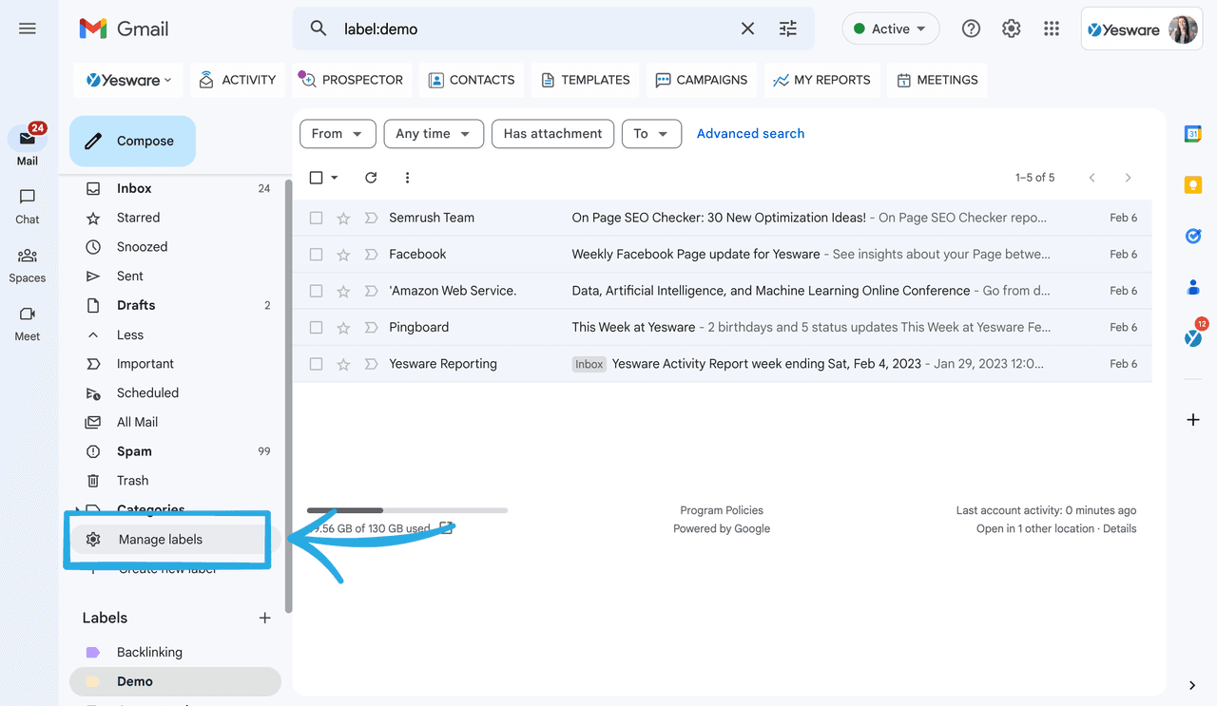This screenshot has height=706, width=1217.
Task: Open search options with the sliders icon
Action: (x=787, y=29)
